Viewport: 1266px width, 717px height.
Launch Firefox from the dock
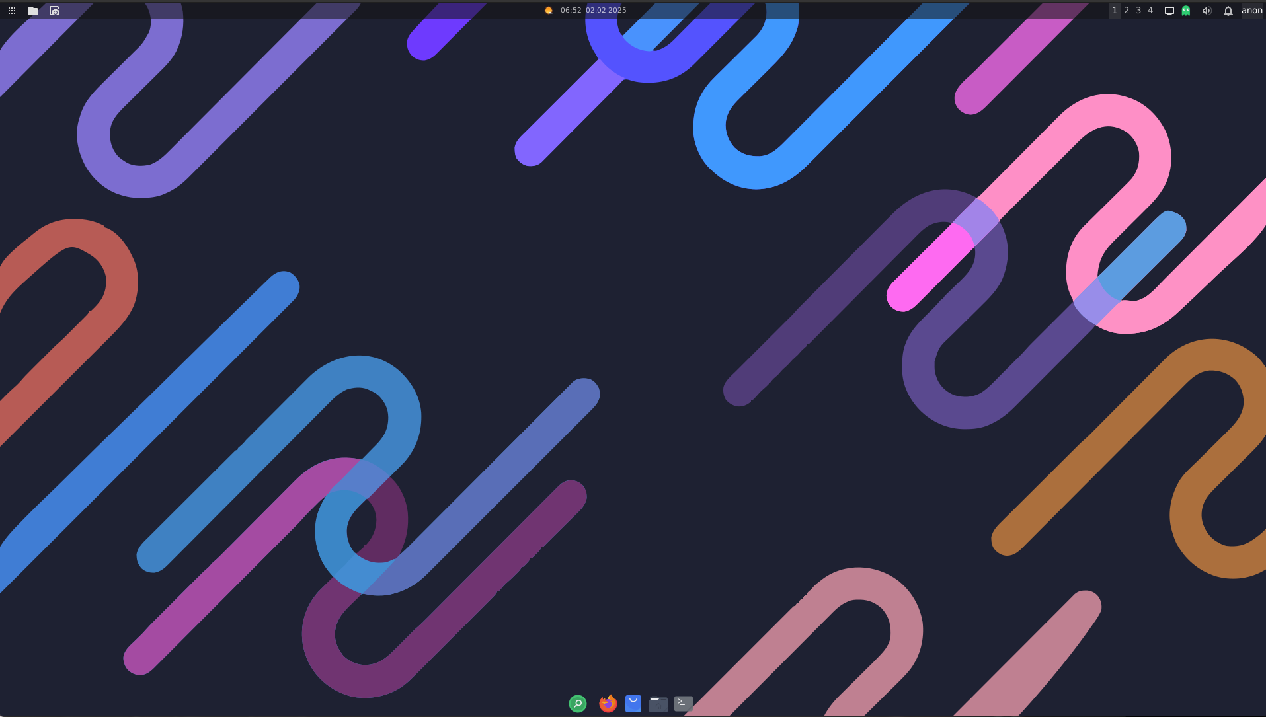pyautogui.click(x=608, y=704)
